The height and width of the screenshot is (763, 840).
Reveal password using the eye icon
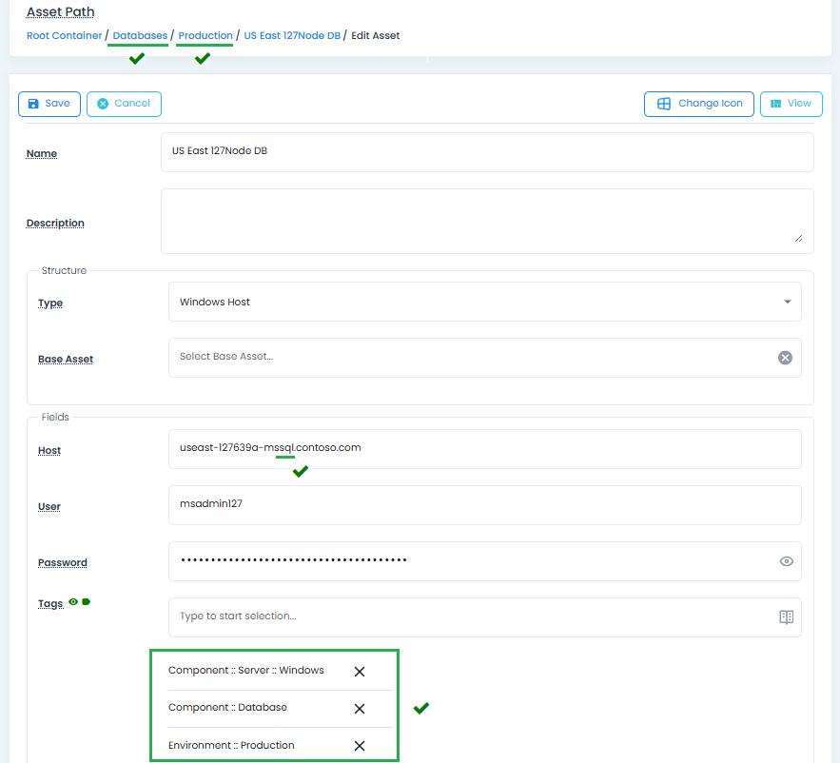786,561
